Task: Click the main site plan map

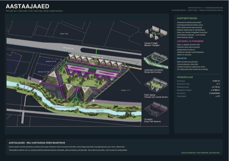Action: pyautogui.click(x=74, y=74)
